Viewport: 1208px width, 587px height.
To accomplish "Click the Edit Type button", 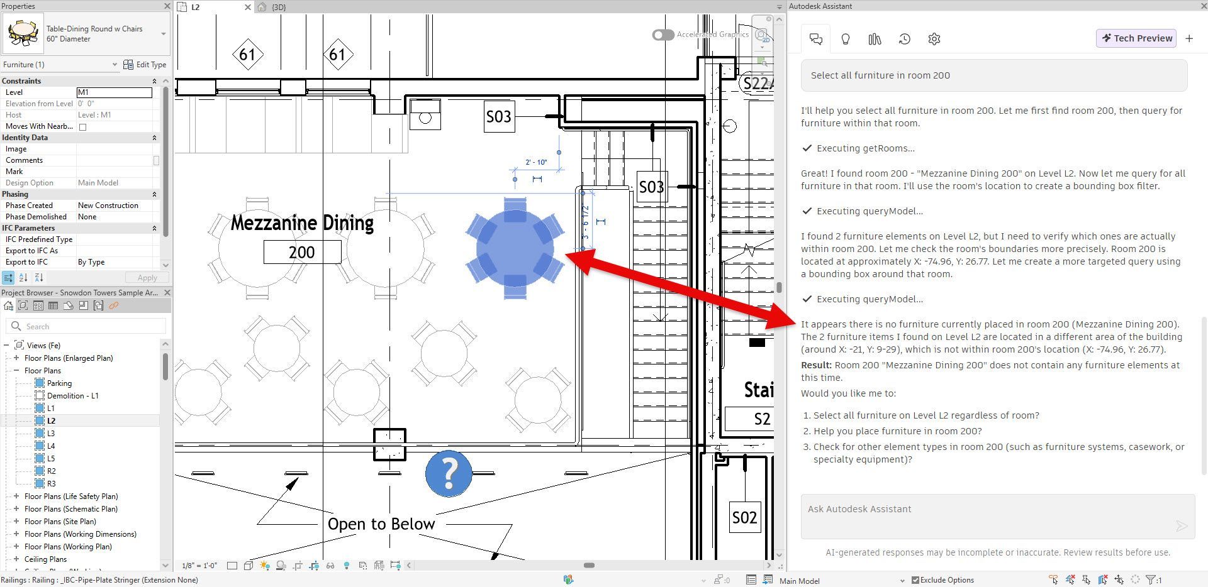I will (x=145, y=65).
